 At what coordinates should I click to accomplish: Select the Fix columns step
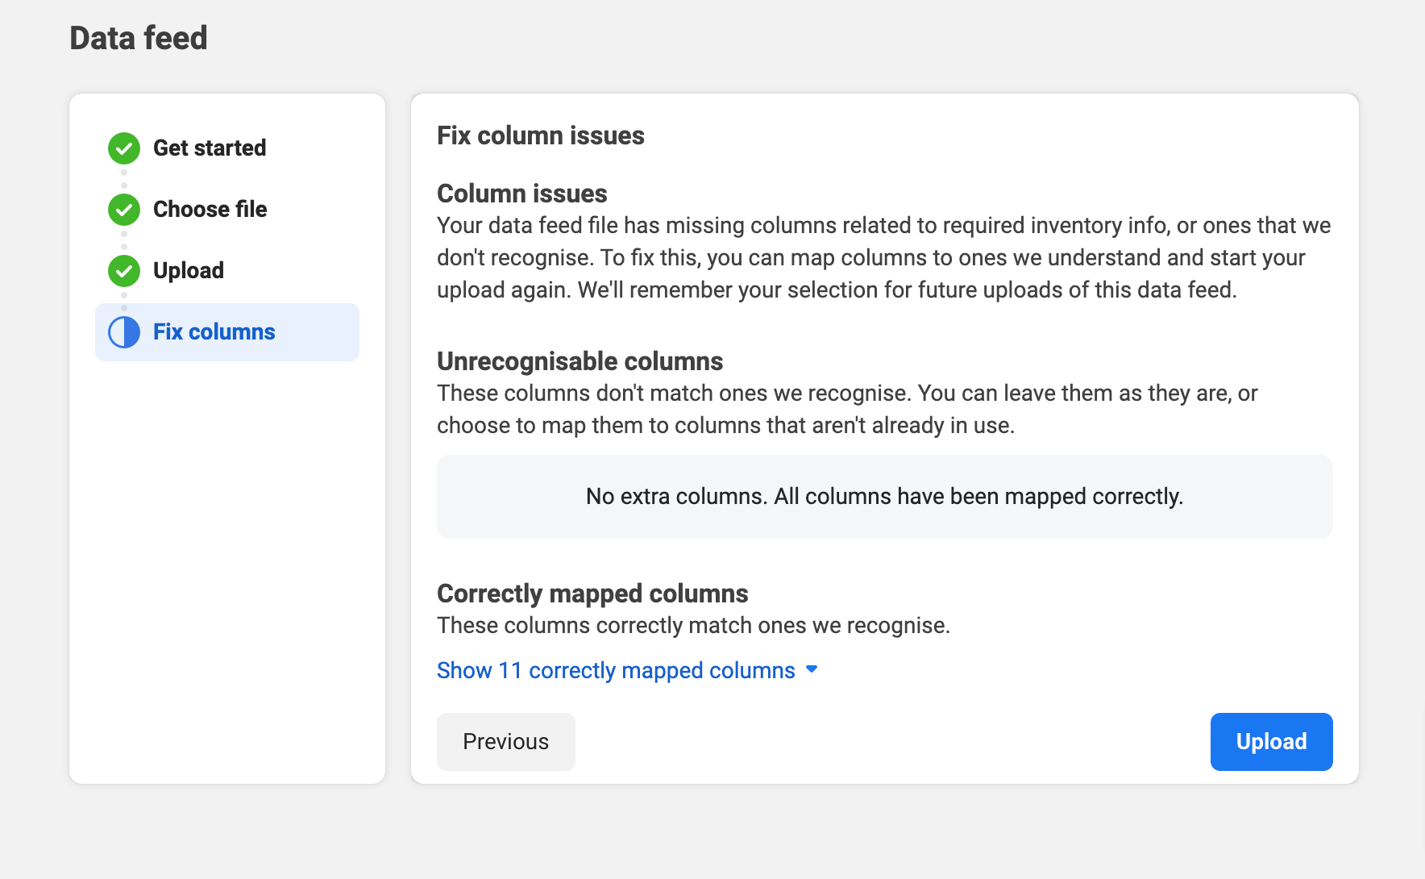pyautogui.click(x=227, y=332)
